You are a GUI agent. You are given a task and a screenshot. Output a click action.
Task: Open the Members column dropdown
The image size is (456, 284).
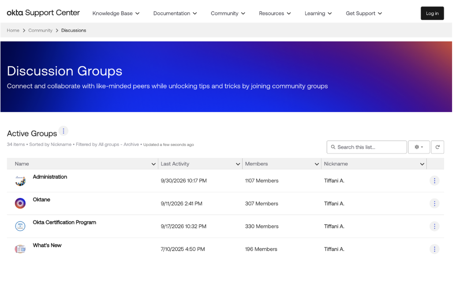click(317, 164)
